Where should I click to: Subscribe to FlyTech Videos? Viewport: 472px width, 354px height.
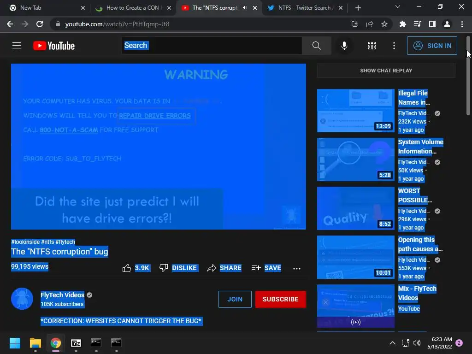(280, 299)
